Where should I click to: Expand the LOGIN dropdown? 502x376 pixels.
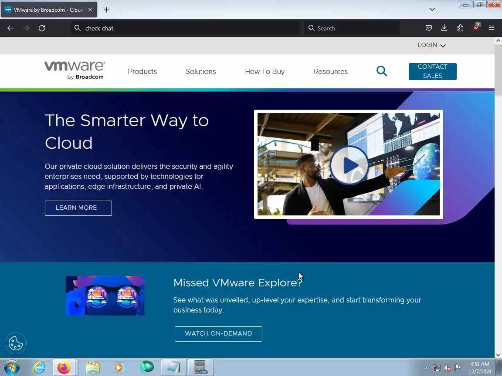point(431,45)
